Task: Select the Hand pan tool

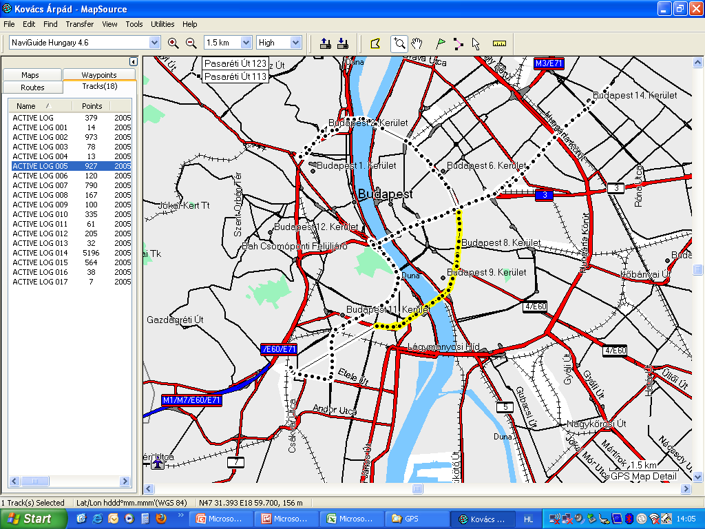Action: coord(417,43)
